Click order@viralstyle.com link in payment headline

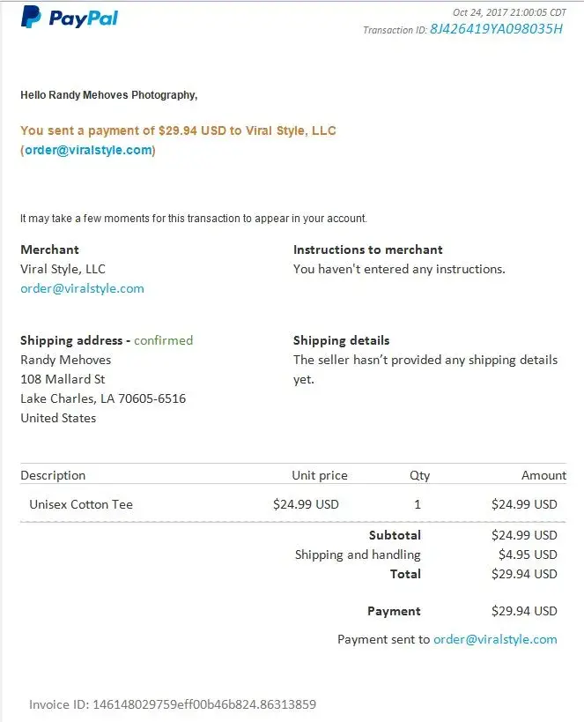click(x=88, y=150)
